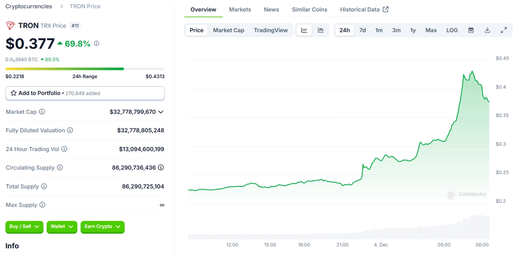Click 24 Hour Trading Vol info icon
The width and height of the screenshot is (522, 256).
[x=64, y=149]
